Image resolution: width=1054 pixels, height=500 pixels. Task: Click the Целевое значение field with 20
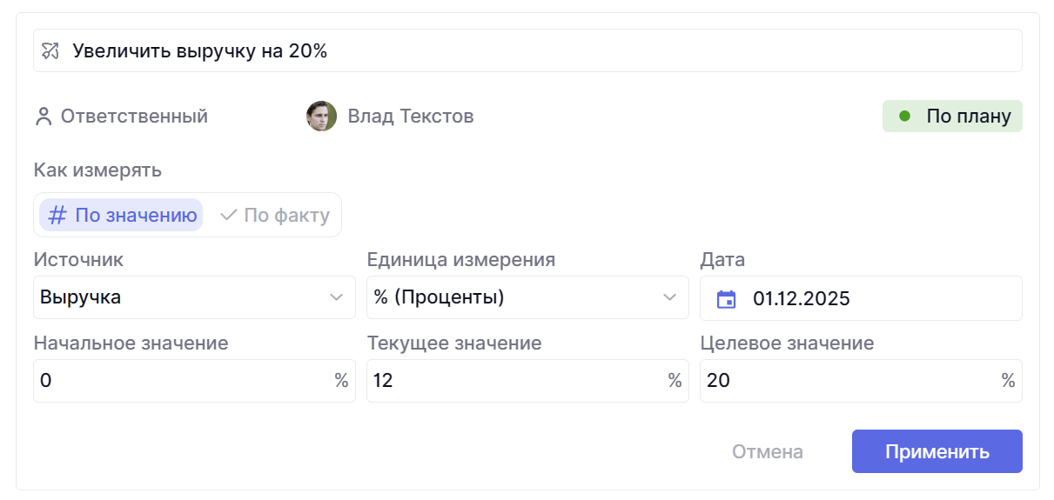pos(849,381)
